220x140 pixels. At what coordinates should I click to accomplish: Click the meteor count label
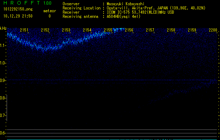[x=49, y=11]
